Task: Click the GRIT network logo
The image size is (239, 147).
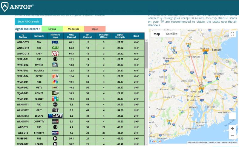Action: (x=55, y=110)
